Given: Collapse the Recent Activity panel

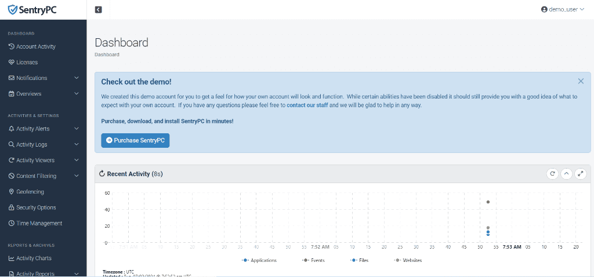Looking at the screenshot, I should click(x=566, y=173).
